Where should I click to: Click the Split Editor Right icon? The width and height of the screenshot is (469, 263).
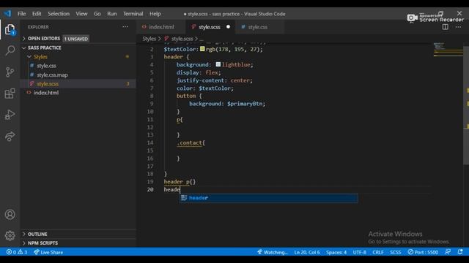(x=445, y=27)
